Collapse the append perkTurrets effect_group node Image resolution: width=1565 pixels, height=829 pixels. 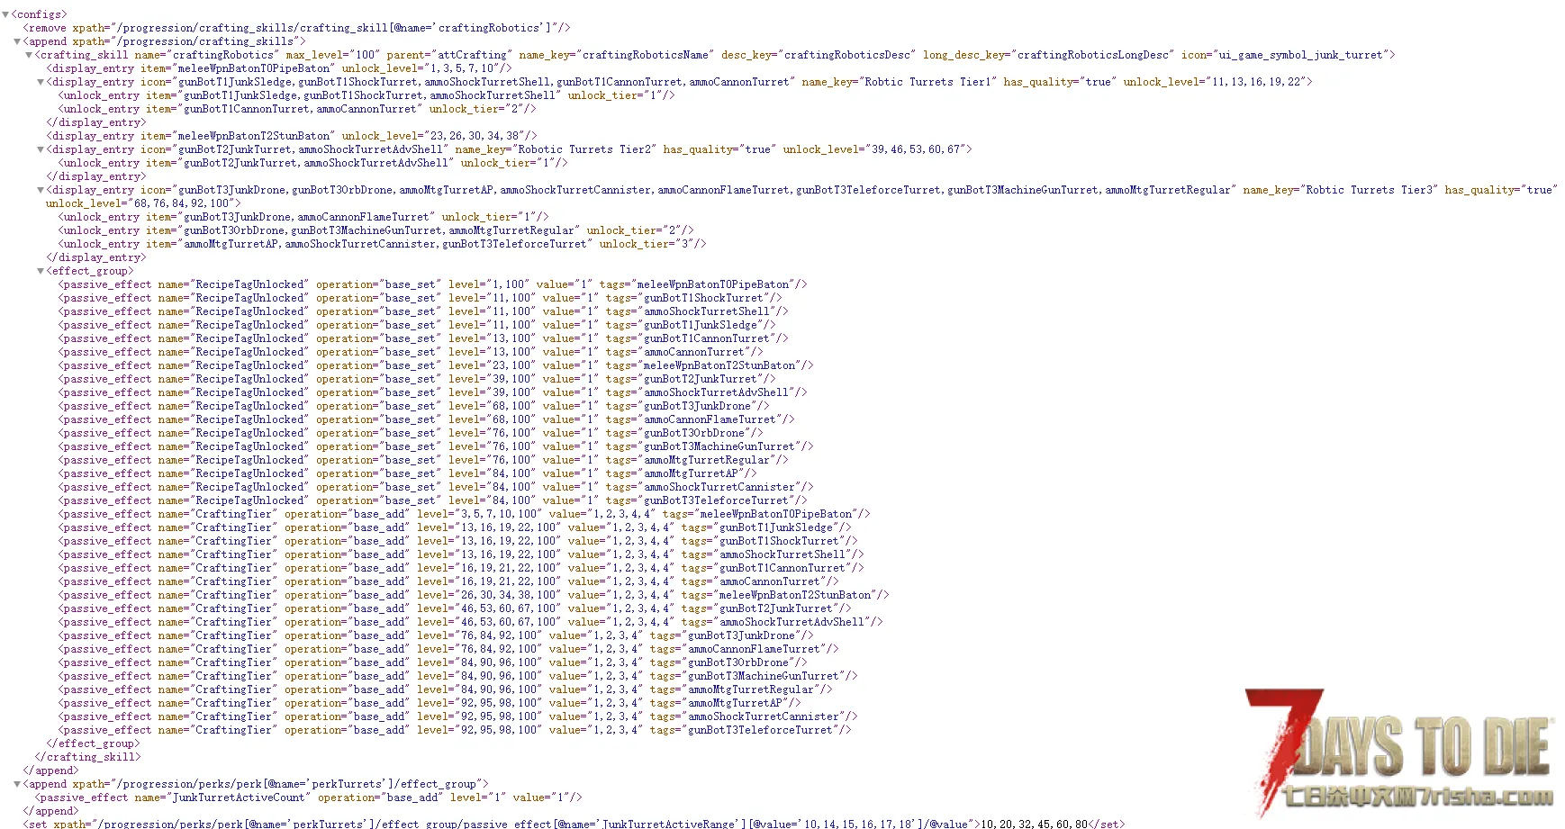pyautogui.click(x=17, y=784)
